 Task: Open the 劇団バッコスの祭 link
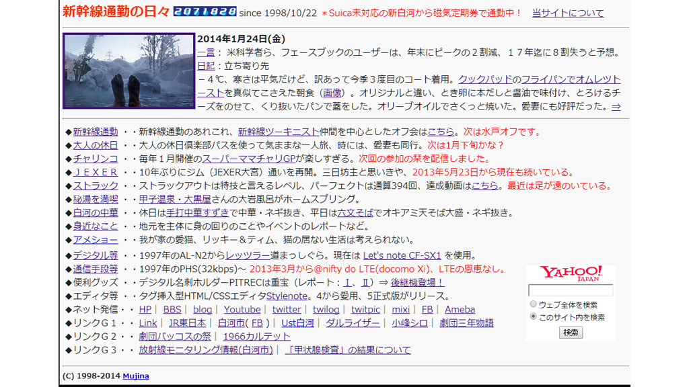pyautogui.click(x=175, y=337)
